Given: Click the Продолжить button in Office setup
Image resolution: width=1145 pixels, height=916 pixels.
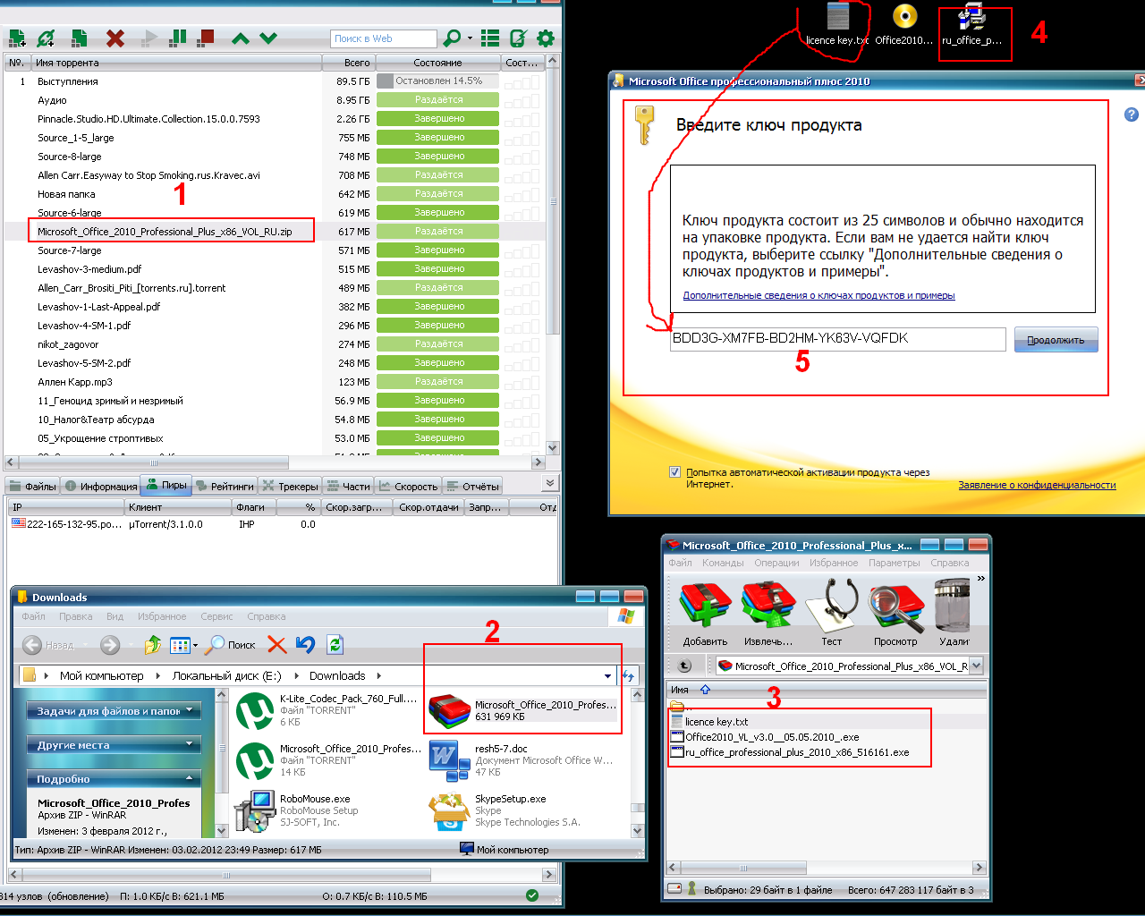Looking at the screenshot, I should coord(1056,340).
